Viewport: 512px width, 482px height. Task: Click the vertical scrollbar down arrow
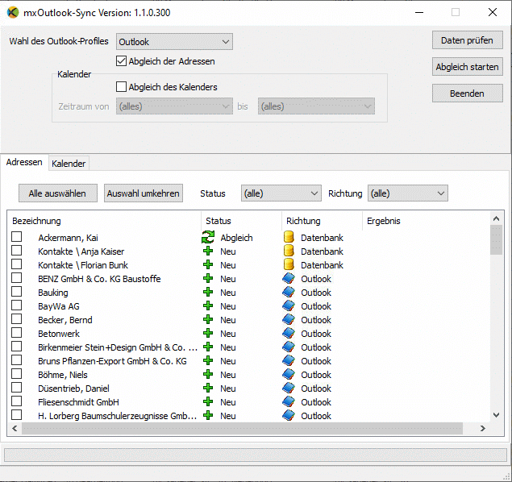point(497,415)
